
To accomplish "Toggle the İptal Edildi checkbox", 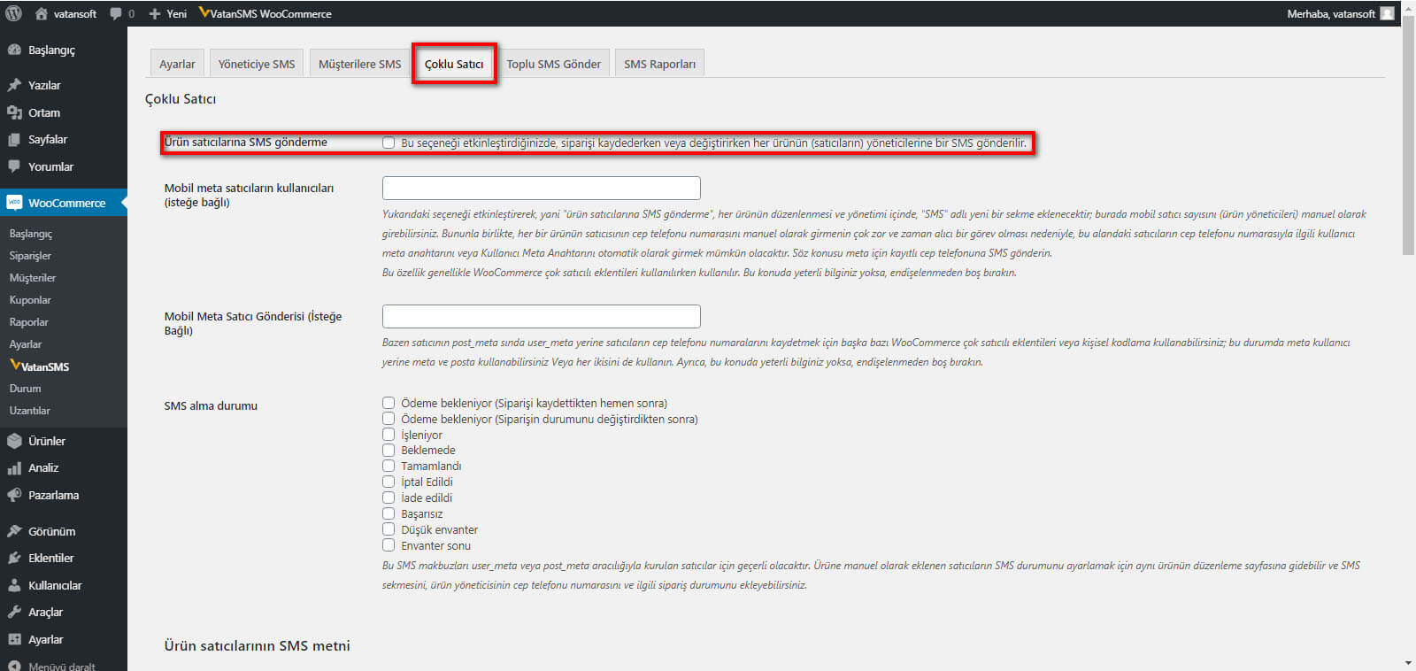I will pyautogui.click(x=389, y=482).
